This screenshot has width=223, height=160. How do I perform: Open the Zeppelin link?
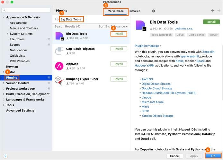pos(208,52)
